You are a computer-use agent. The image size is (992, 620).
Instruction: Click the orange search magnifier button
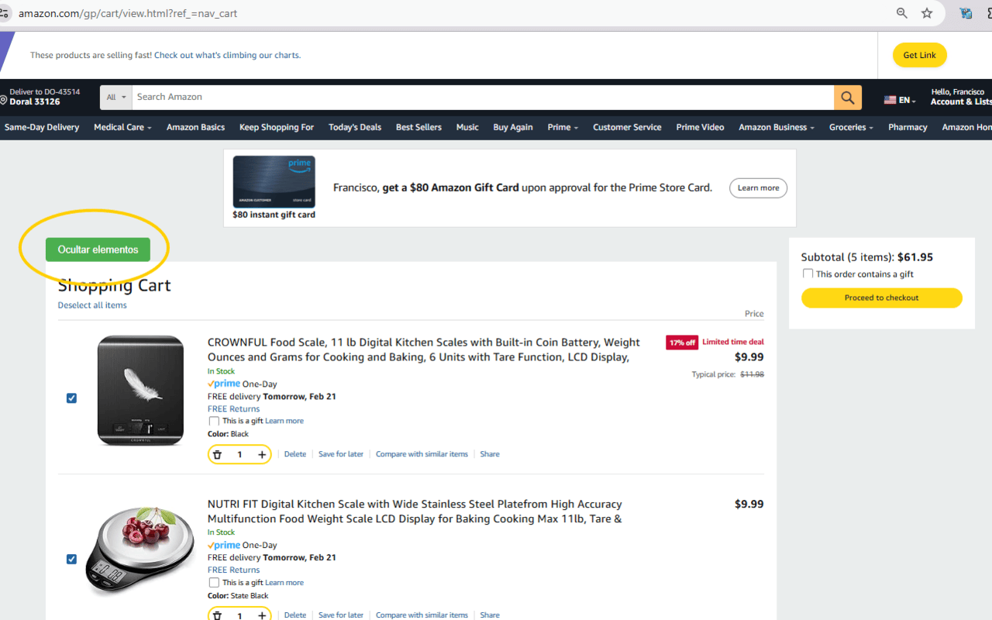[848, 98]
